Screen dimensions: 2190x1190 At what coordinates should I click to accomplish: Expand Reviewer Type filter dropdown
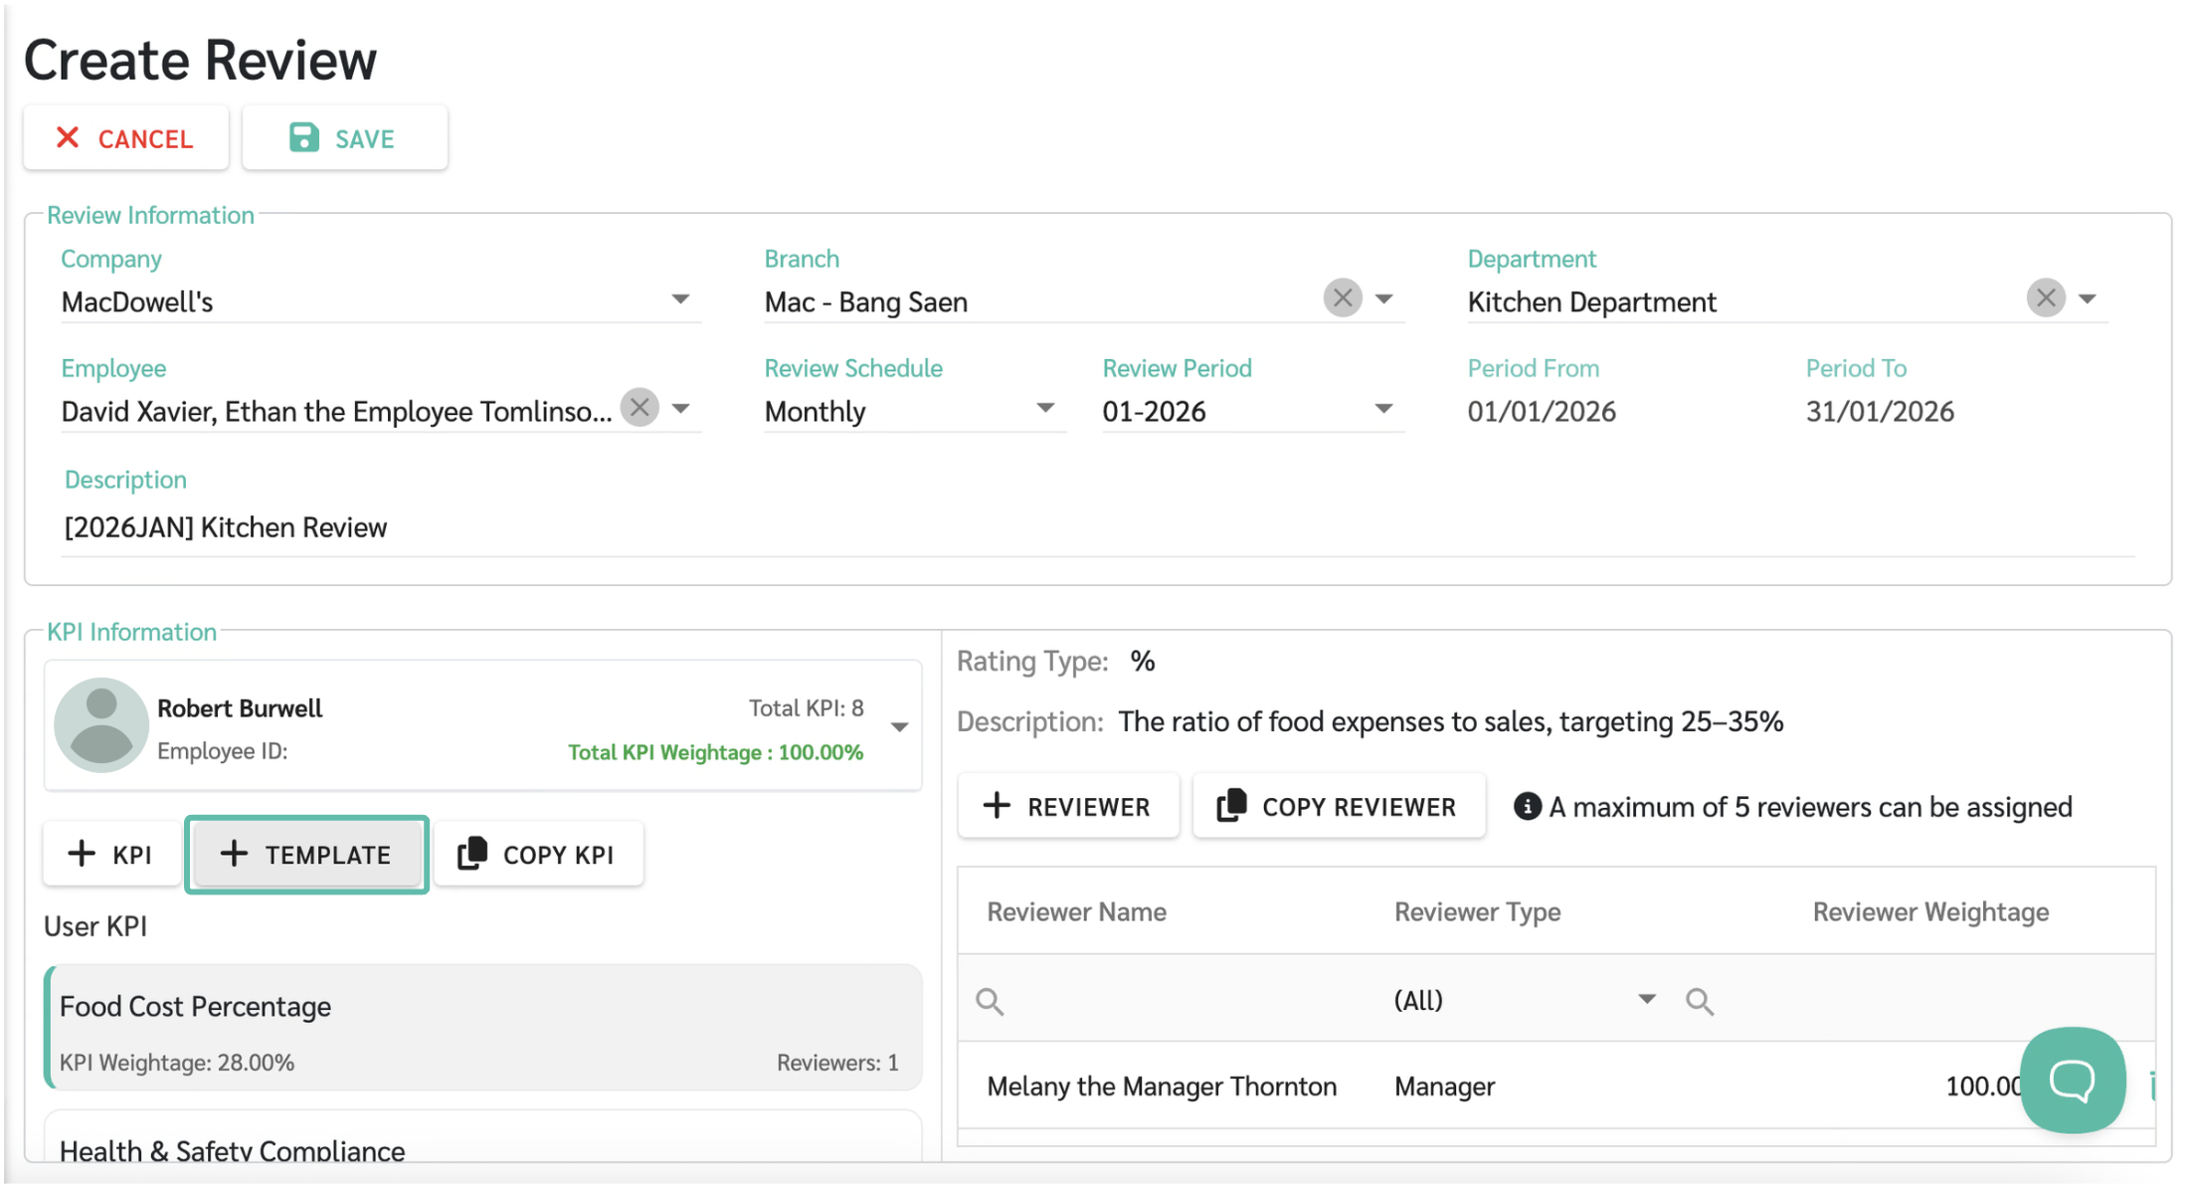click(1646, 999)
